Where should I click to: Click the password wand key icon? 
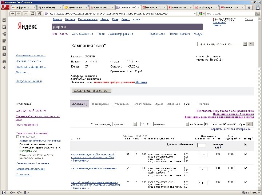25,14
